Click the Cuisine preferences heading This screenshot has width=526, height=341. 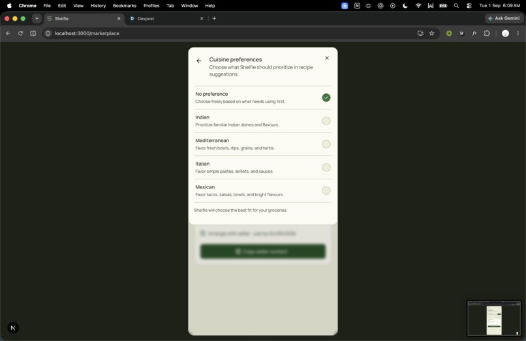(236, 59)
